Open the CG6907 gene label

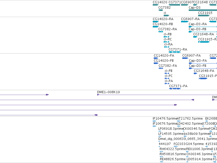pyautogui.click(x=187, y=2)
